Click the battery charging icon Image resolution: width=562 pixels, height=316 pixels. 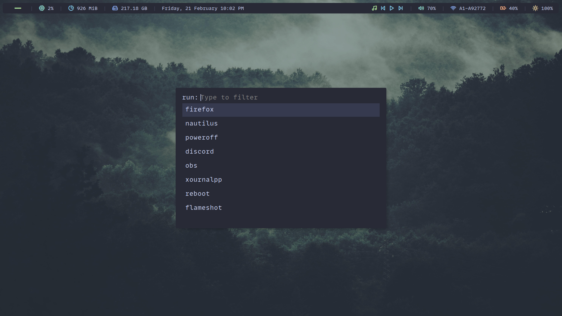tap(503, 8)
